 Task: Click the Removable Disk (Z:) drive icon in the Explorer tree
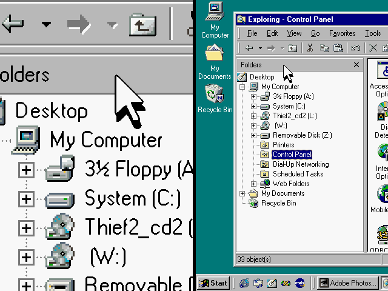click(x=265, y=136)
